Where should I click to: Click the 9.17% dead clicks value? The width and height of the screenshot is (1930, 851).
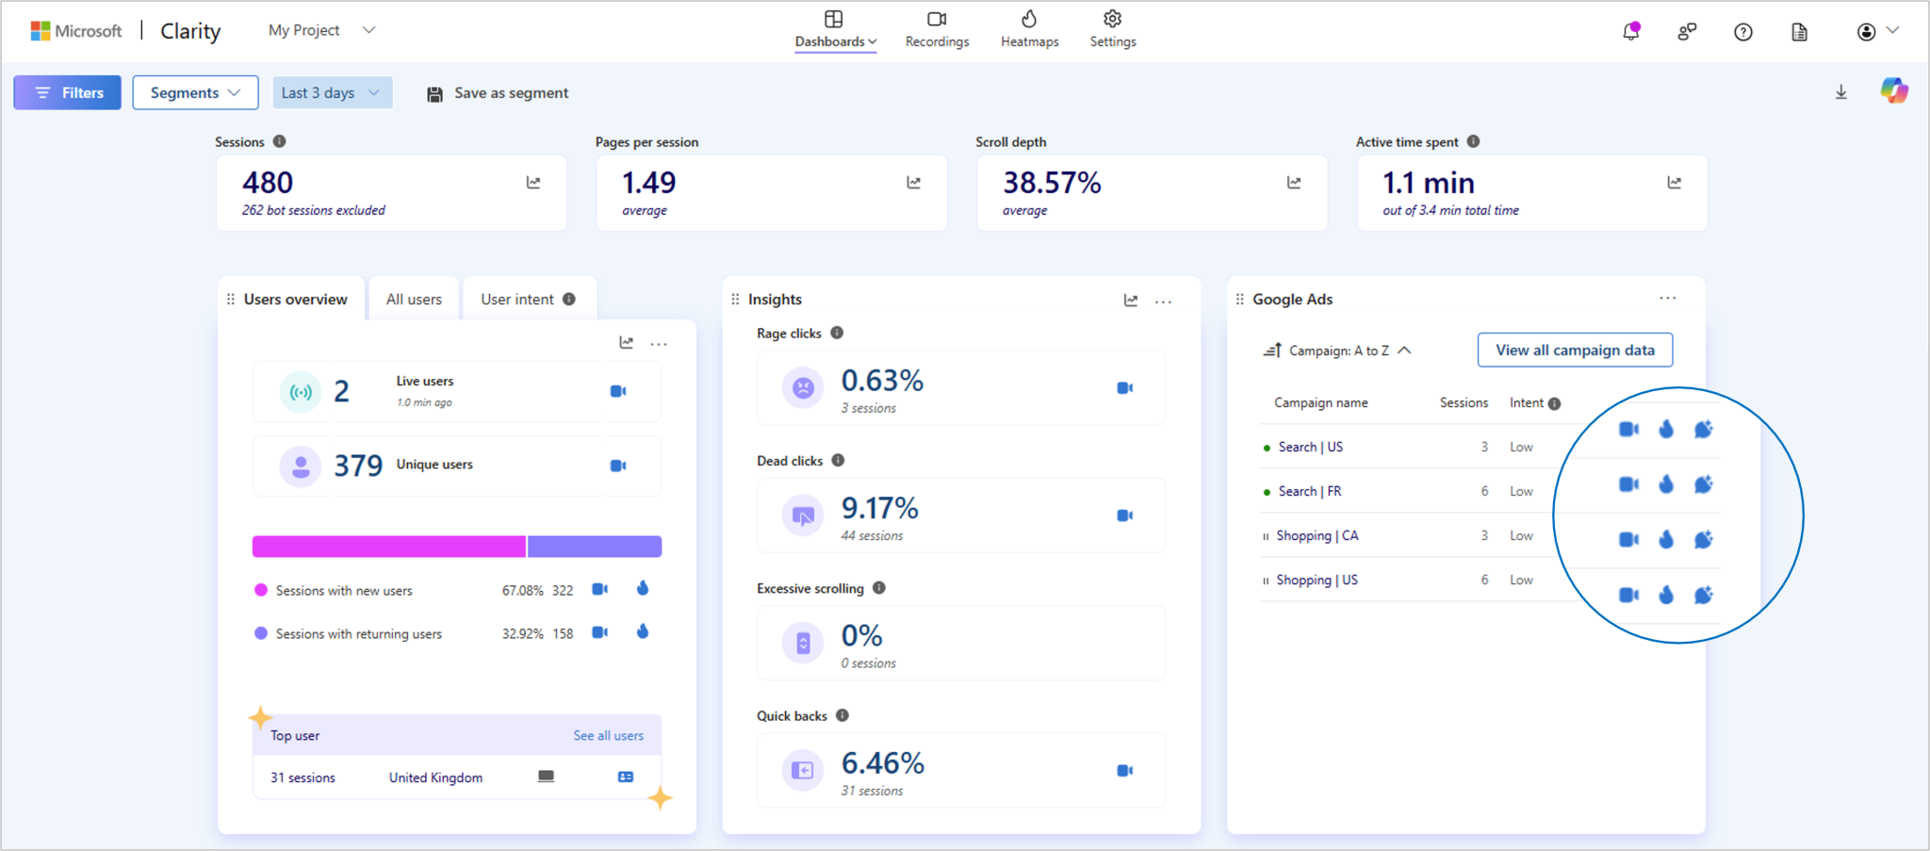coord(879,508)
